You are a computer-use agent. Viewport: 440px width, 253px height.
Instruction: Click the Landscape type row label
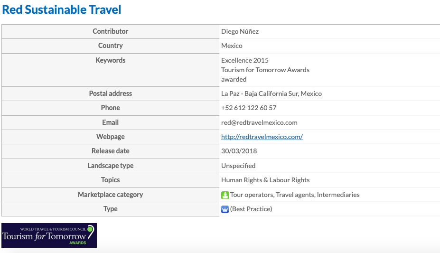(x=110, y=166)
